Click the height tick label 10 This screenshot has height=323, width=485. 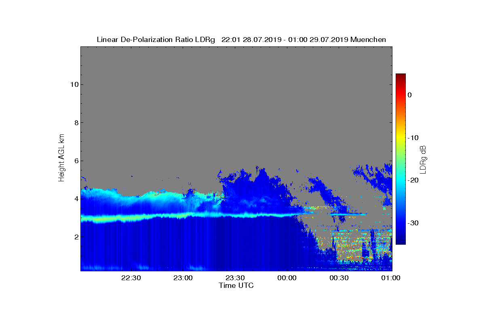point(74,84)
